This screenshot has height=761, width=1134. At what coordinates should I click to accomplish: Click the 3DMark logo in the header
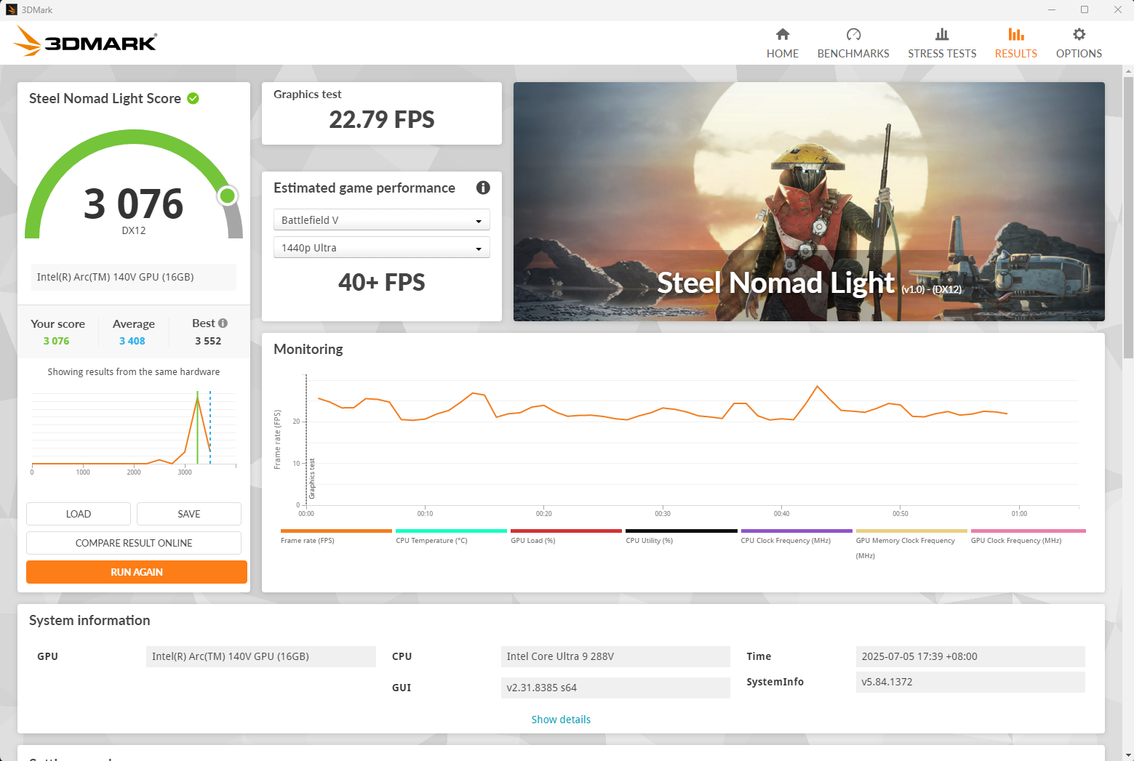85,41
